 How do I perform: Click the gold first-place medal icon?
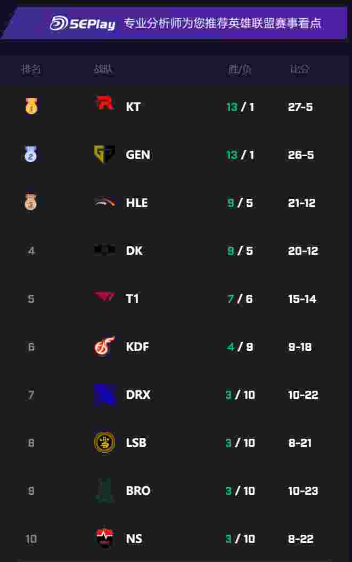pos(31,106)
